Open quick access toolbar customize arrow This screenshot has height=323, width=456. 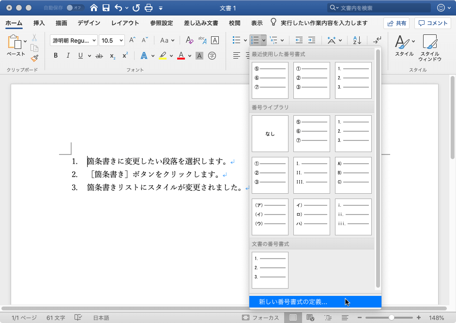161,8
